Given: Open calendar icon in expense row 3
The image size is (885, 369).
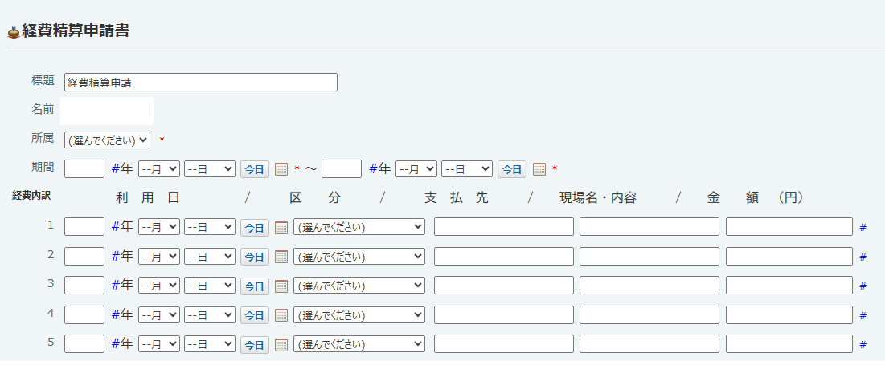Looking at the screenshot, I should [x=281, y=286].
